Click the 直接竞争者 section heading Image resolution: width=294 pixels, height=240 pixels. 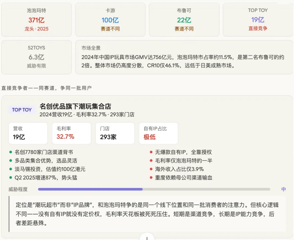[47, 88]
